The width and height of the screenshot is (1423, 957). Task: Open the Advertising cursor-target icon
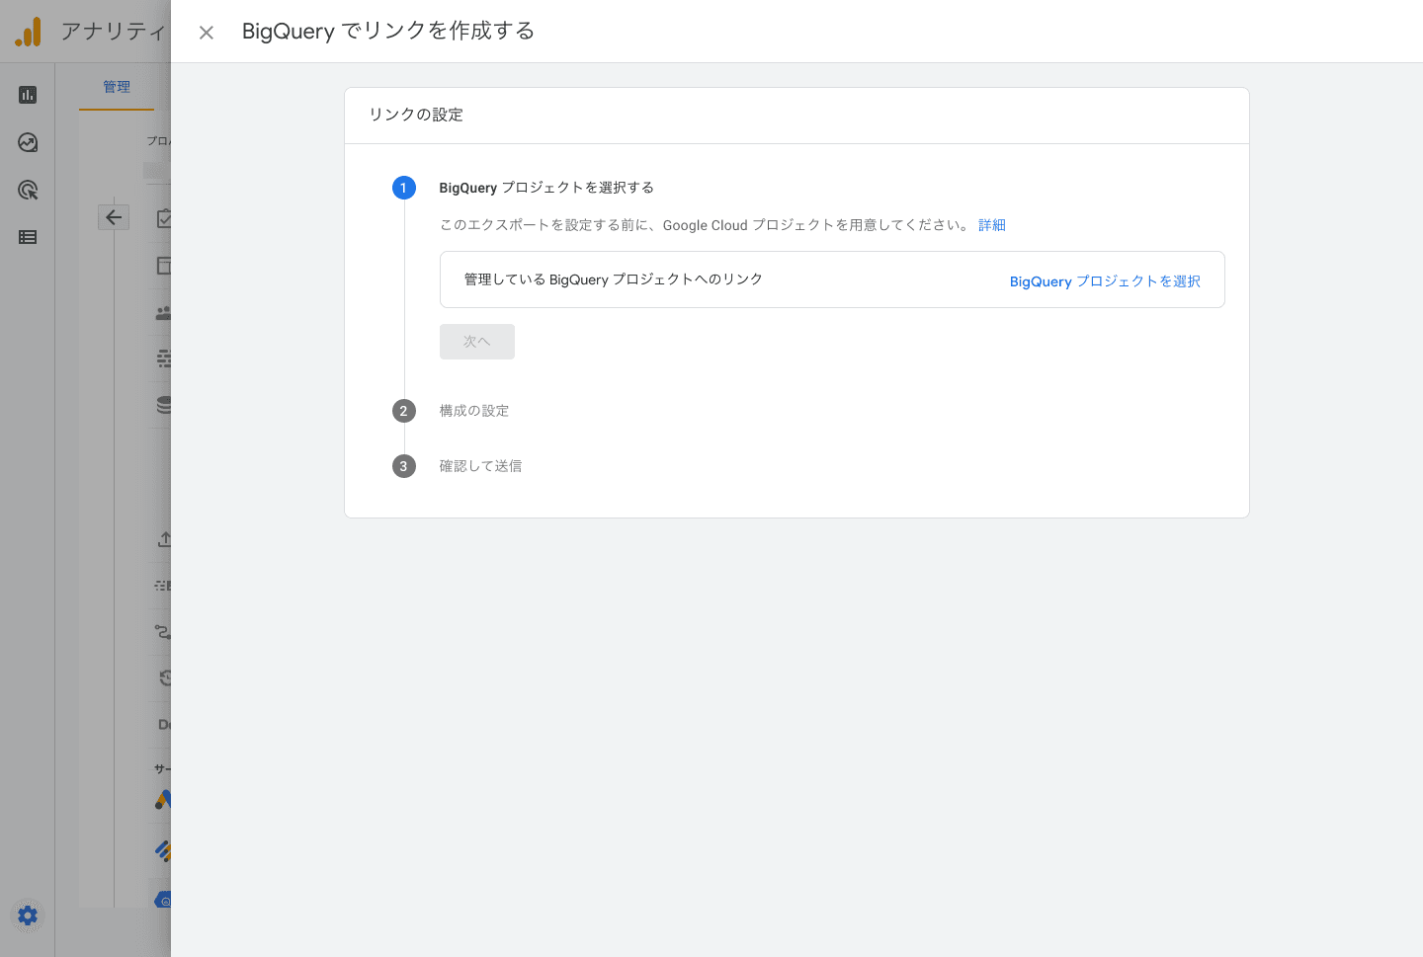click(28, 190)
